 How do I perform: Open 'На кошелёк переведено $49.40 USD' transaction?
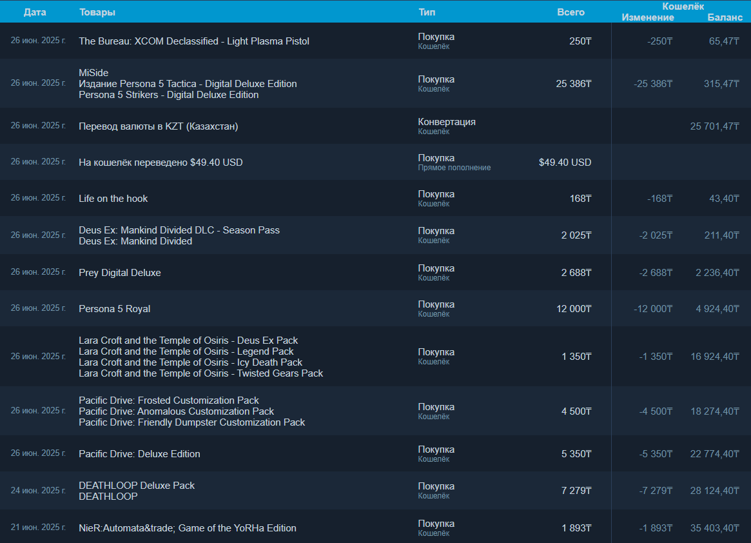pyautogui.click(x=375, y=162)
